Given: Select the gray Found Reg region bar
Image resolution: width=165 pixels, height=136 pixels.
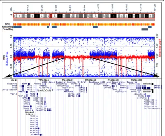Looking at the screenshot, I should [x=145, y=29].
